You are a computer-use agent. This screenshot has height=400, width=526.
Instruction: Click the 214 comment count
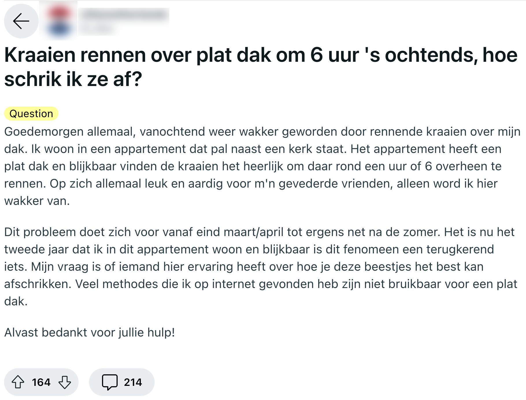[x=133, y=382]
